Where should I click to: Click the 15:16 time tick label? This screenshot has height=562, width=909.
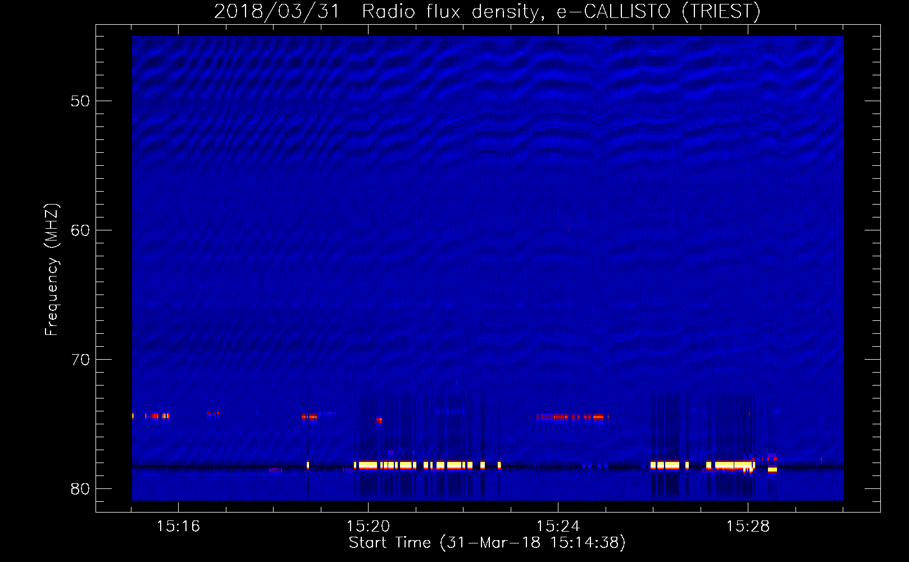click(x=178, y=527)
